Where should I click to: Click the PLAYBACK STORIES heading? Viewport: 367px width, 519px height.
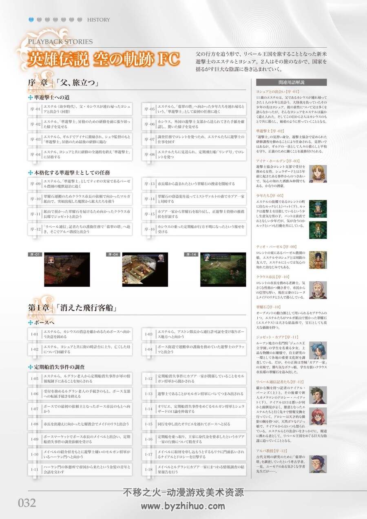pyautogui.click(x=60, y=42)
